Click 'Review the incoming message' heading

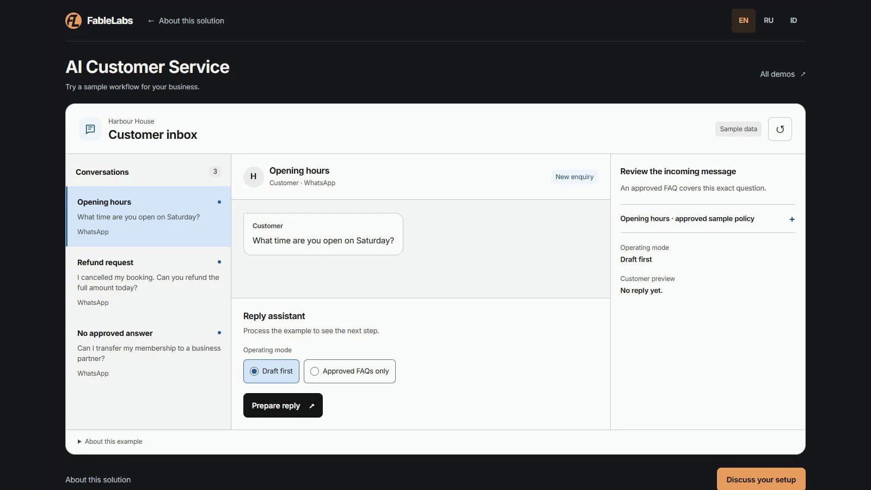coord(678,171)
